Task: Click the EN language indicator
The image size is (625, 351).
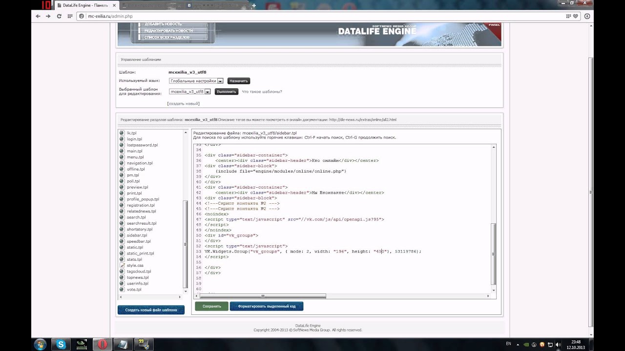Action: tap(508, 344)
